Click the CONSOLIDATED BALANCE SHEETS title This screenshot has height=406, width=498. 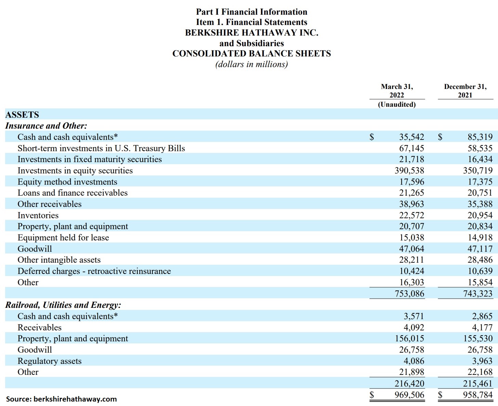point(251,54)
